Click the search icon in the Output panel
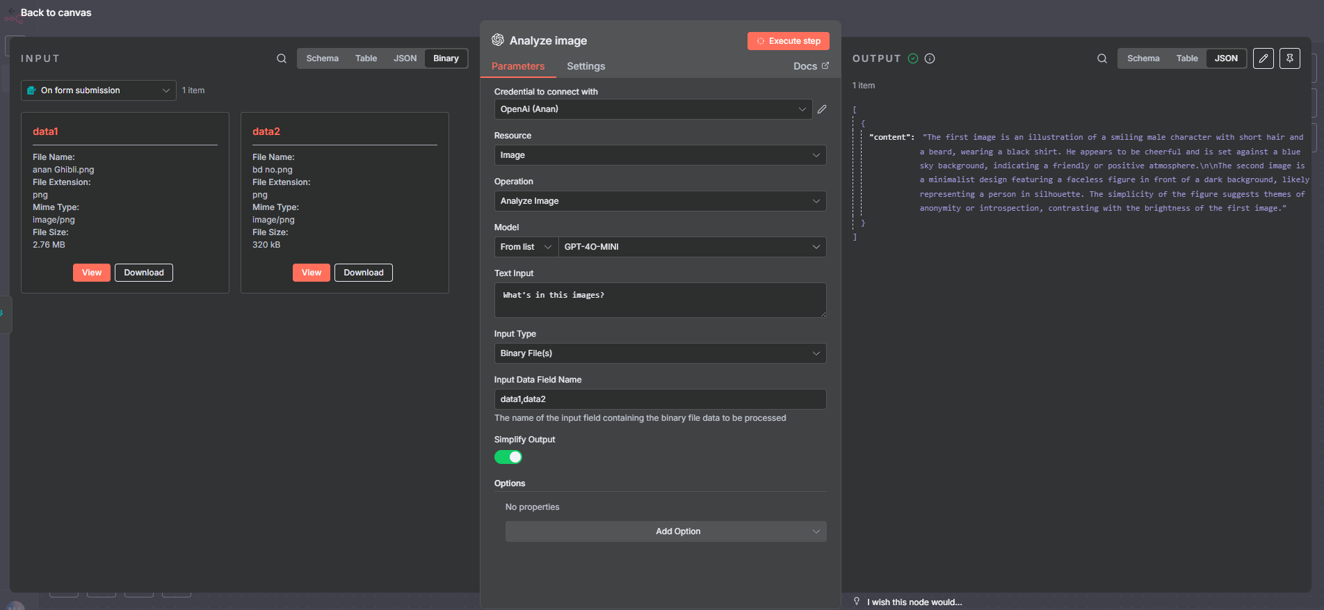 (1102, 58)
